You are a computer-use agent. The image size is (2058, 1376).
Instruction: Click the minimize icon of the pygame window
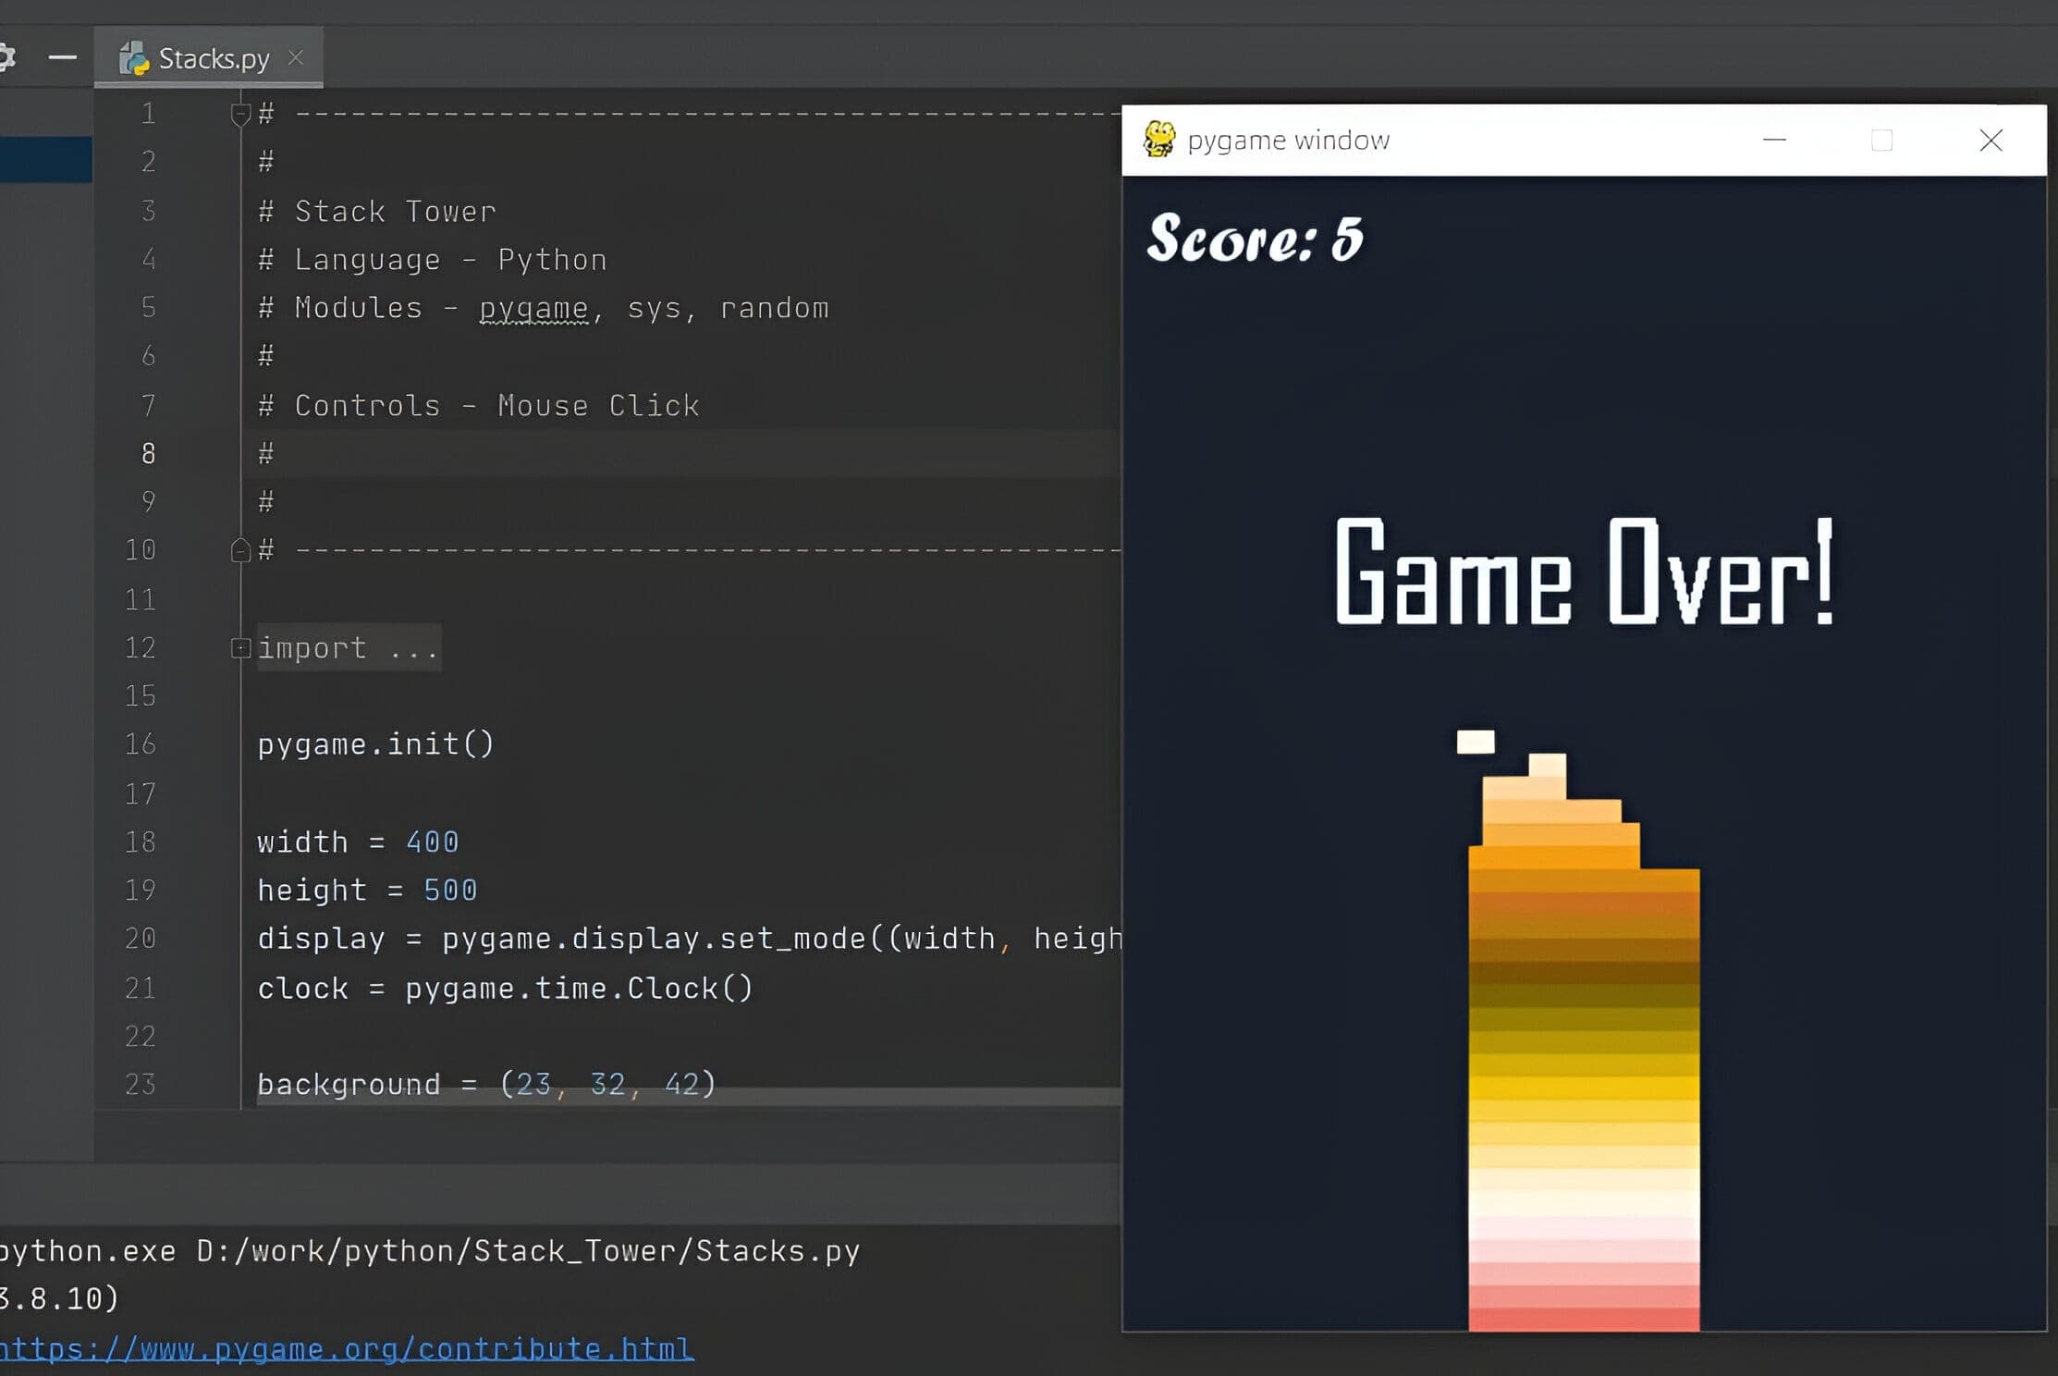pyautogui.click(x=1775, y=140)
